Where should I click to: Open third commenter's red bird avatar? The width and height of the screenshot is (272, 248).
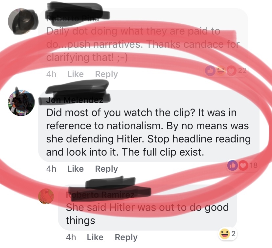[x=46, y=196]
